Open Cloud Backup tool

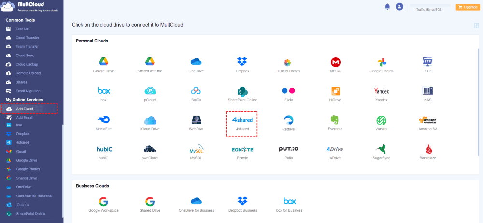(27, 64)
